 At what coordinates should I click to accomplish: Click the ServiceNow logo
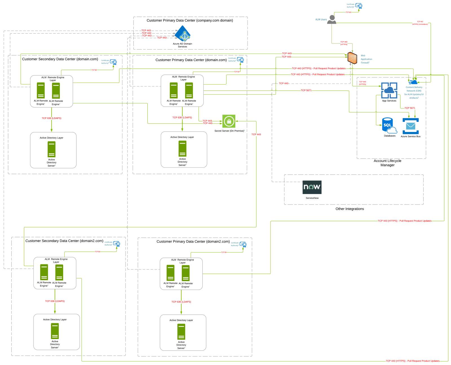312,187
